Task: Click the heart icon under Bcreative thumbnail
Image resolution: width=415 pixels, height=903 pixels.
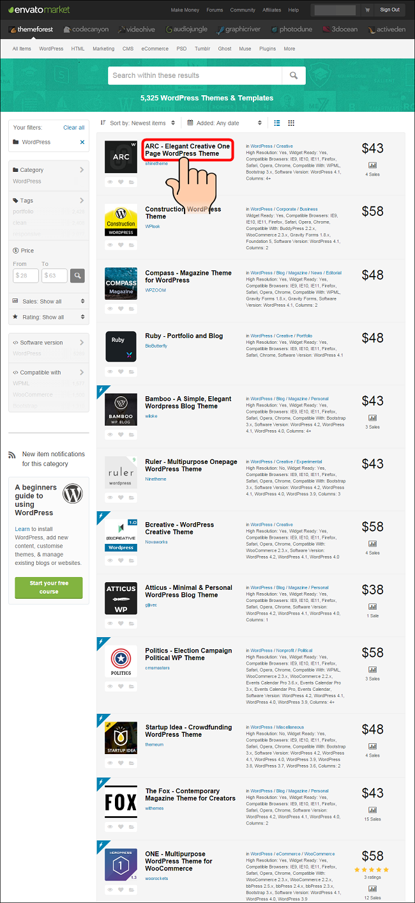Action: (x=121, y=560)
